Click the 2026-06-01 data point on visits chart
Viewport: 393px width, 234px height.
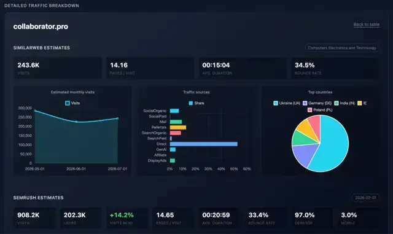76,122
